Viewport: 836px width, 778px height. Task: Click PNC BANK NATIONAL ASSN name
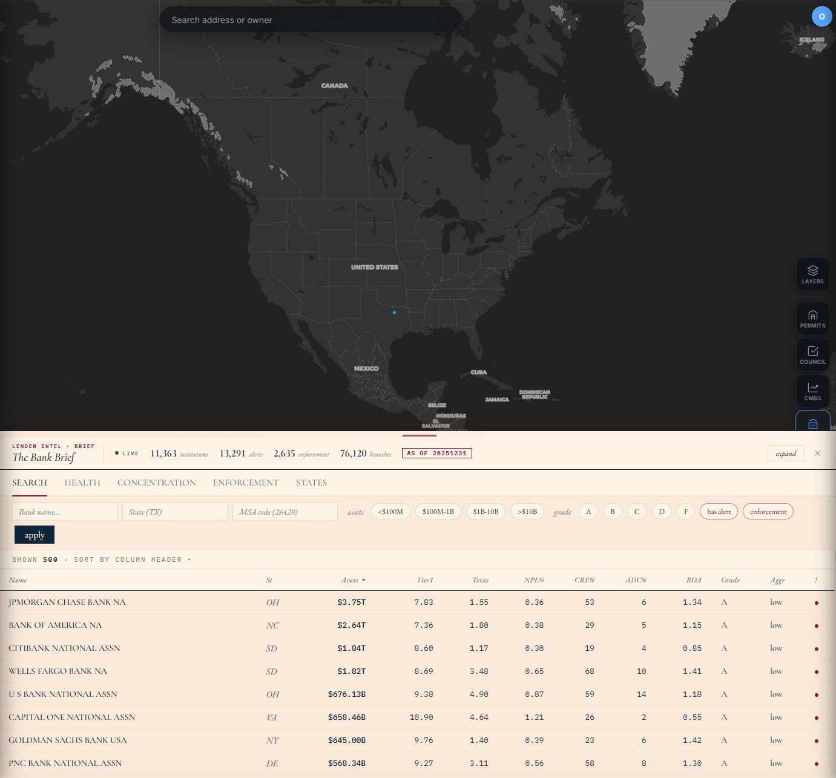(x=65, y=763)
